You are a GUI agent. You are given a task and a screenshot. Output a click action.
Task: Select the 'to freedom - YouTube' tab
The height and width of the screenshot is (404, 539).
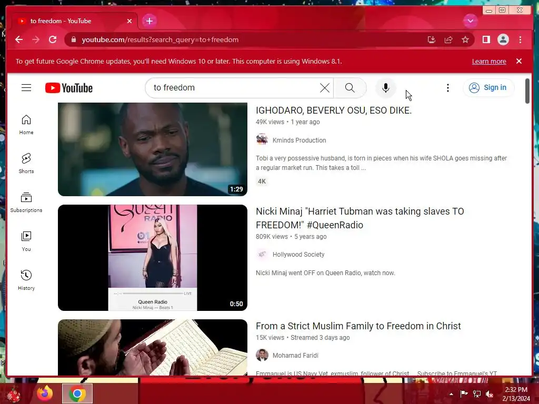pyautogui.click(x=74, y=21)
